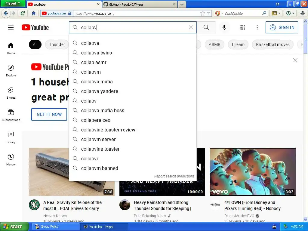Close the GitHub tab
308x231 pixels.
(174, 4)
